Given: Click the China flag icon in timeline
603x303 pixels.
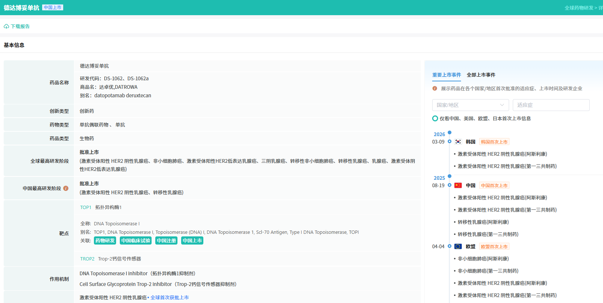Looking at the screenshot, I should point(458,185).
